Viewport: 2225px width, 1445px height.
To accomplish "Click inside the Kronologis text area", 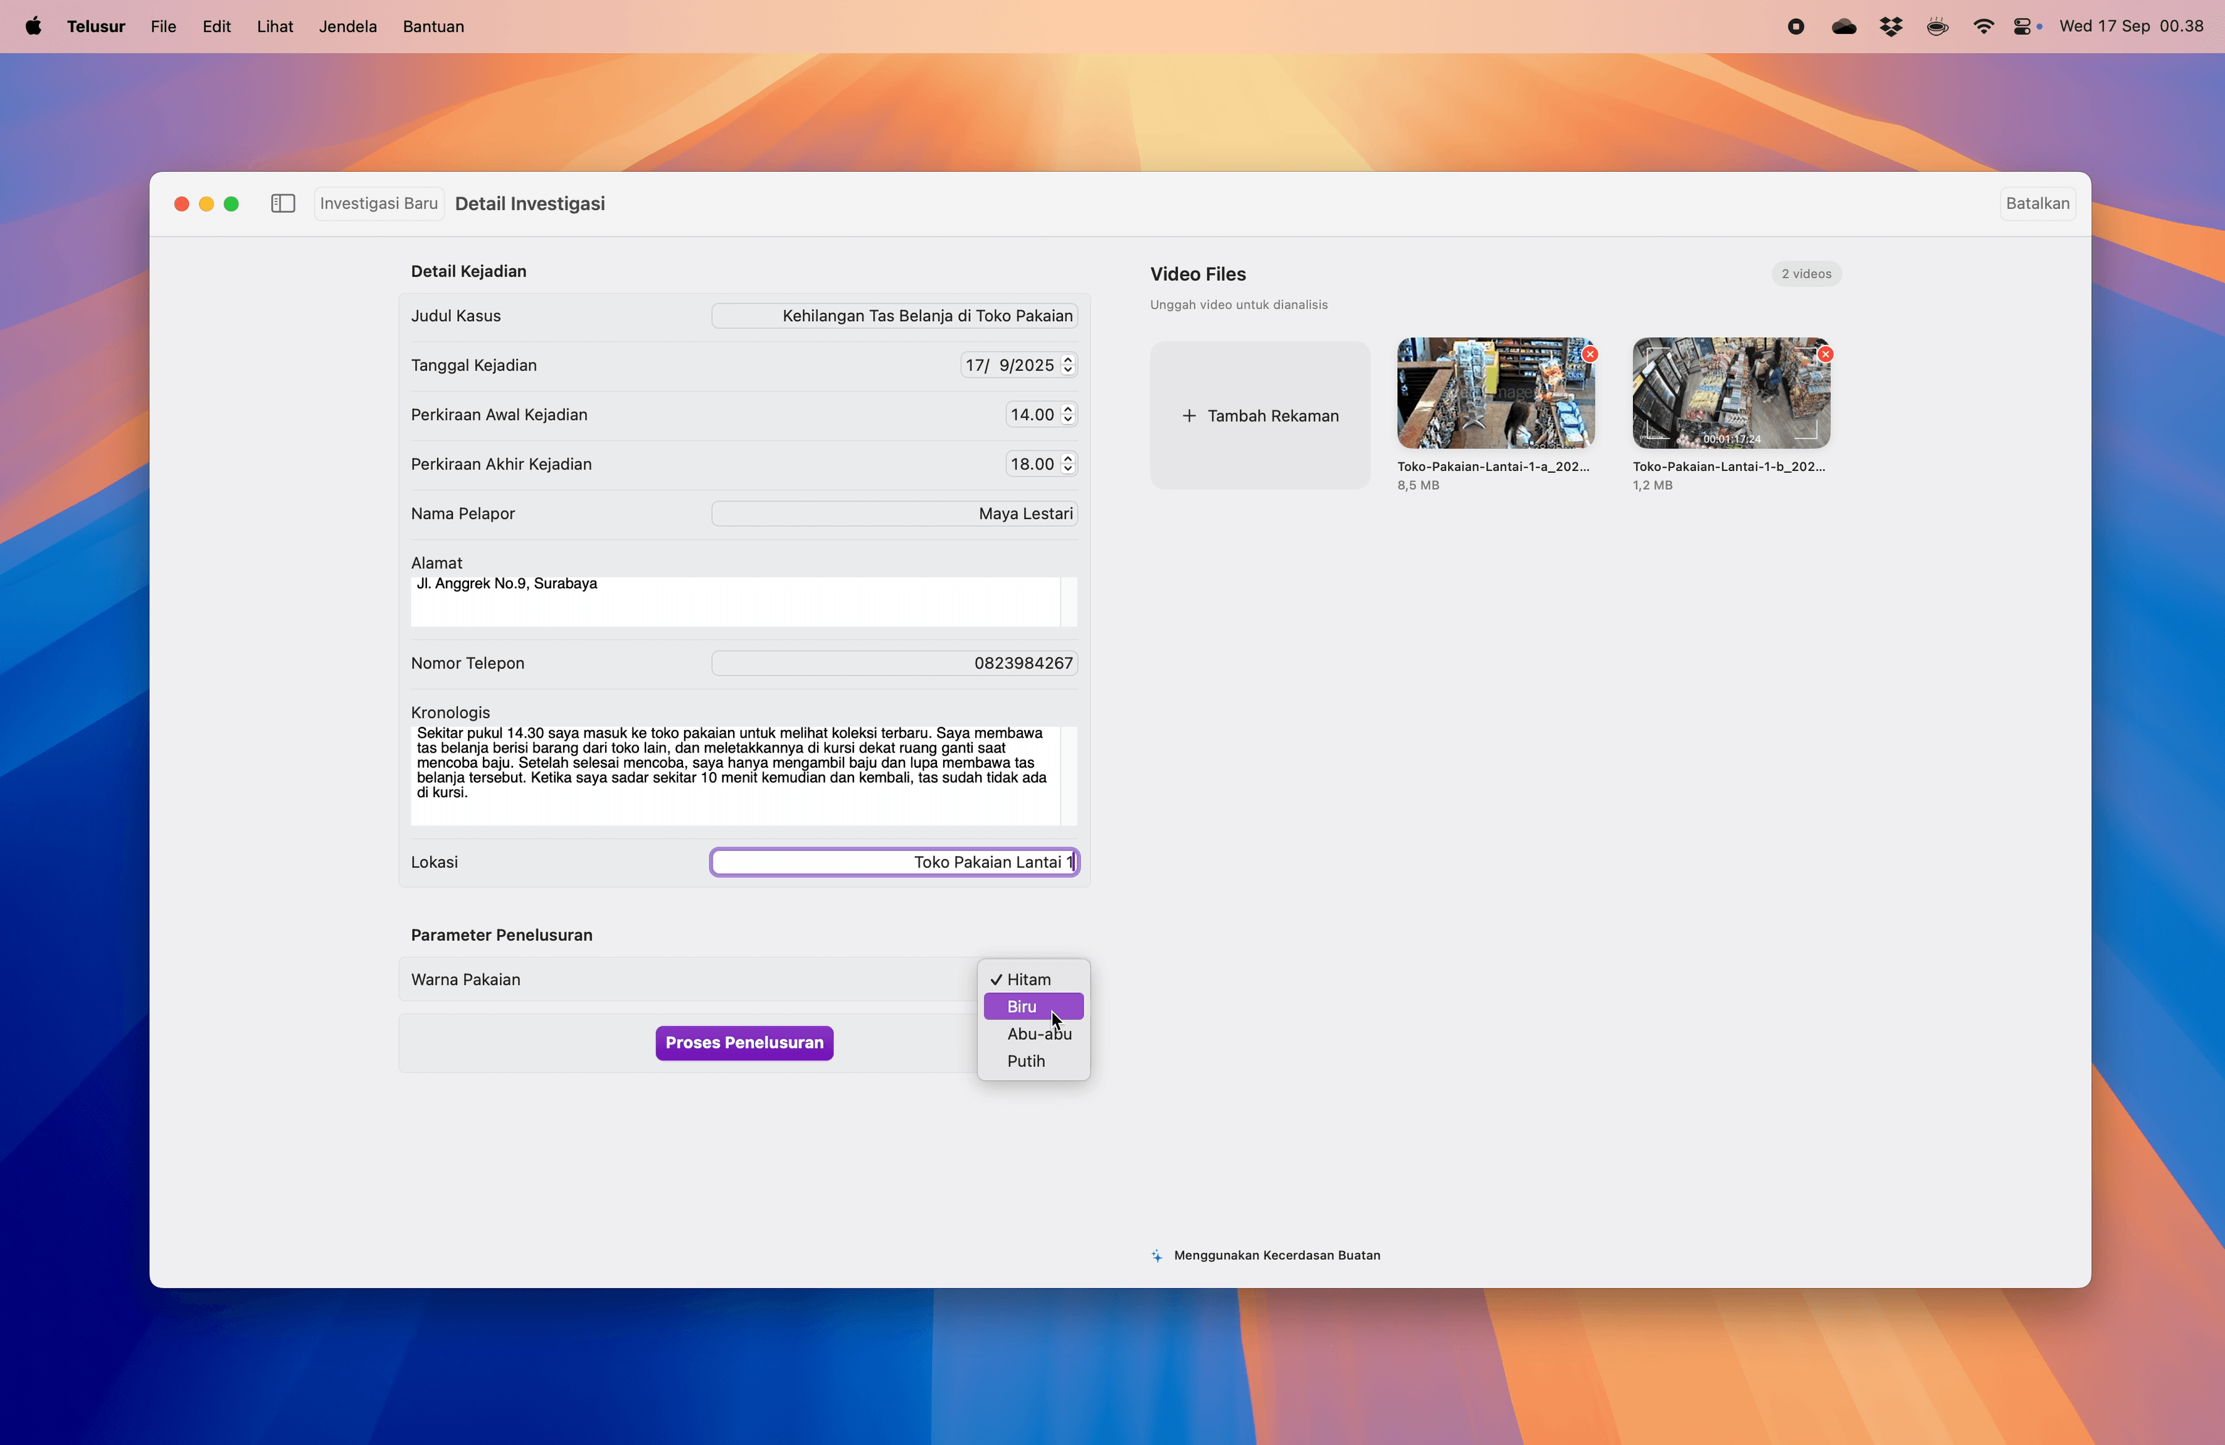I will coord(743,776).
